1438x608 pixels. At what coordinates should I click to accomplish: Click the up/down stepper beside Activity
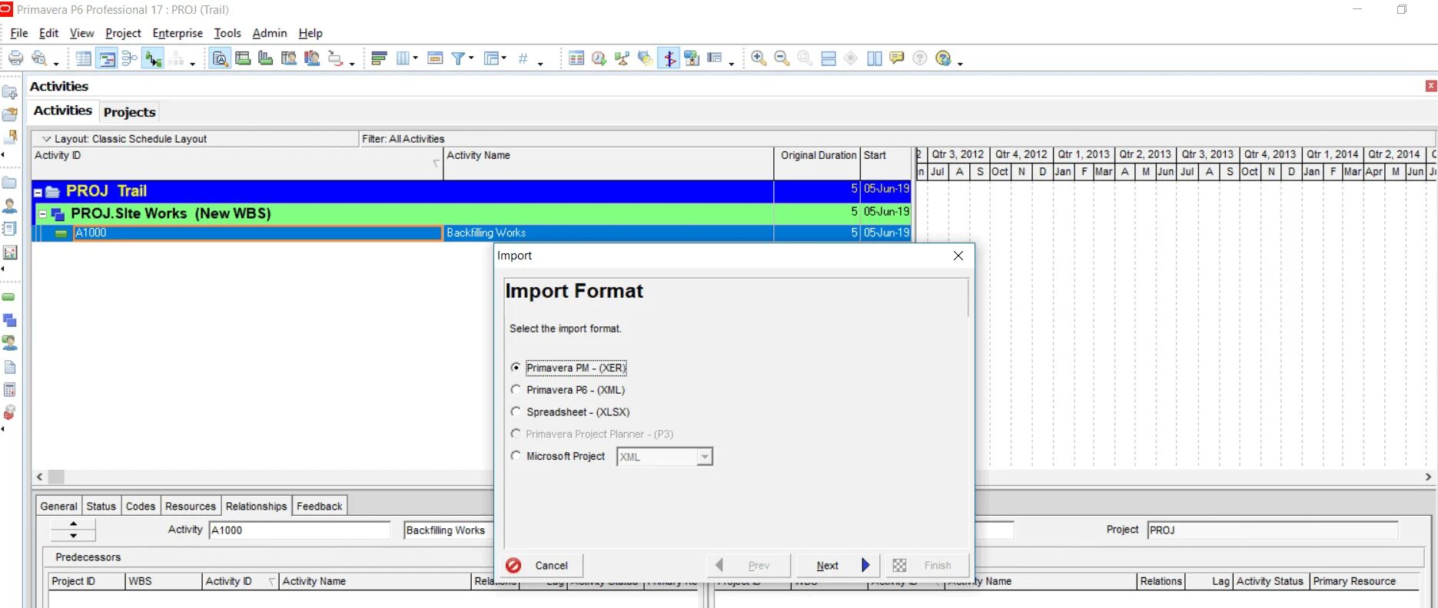click(x=73, y=530)
